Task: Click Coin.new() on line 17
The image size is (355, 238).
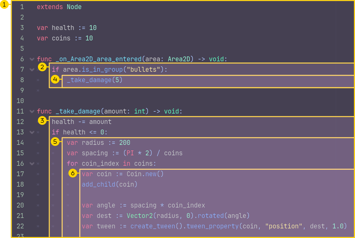Action: pos(145,174)
